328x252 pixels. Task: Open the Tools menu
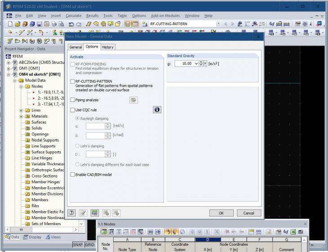(108, 16)
